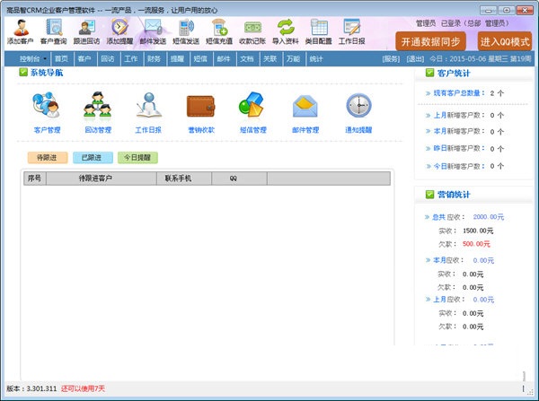Click the 上月新增客户数 link
The image size is (539, 401).
pyautogui.click(x=458, y=116)
